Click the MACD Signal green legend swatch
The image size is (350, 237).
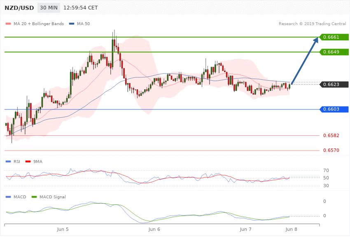coord(34,197)
